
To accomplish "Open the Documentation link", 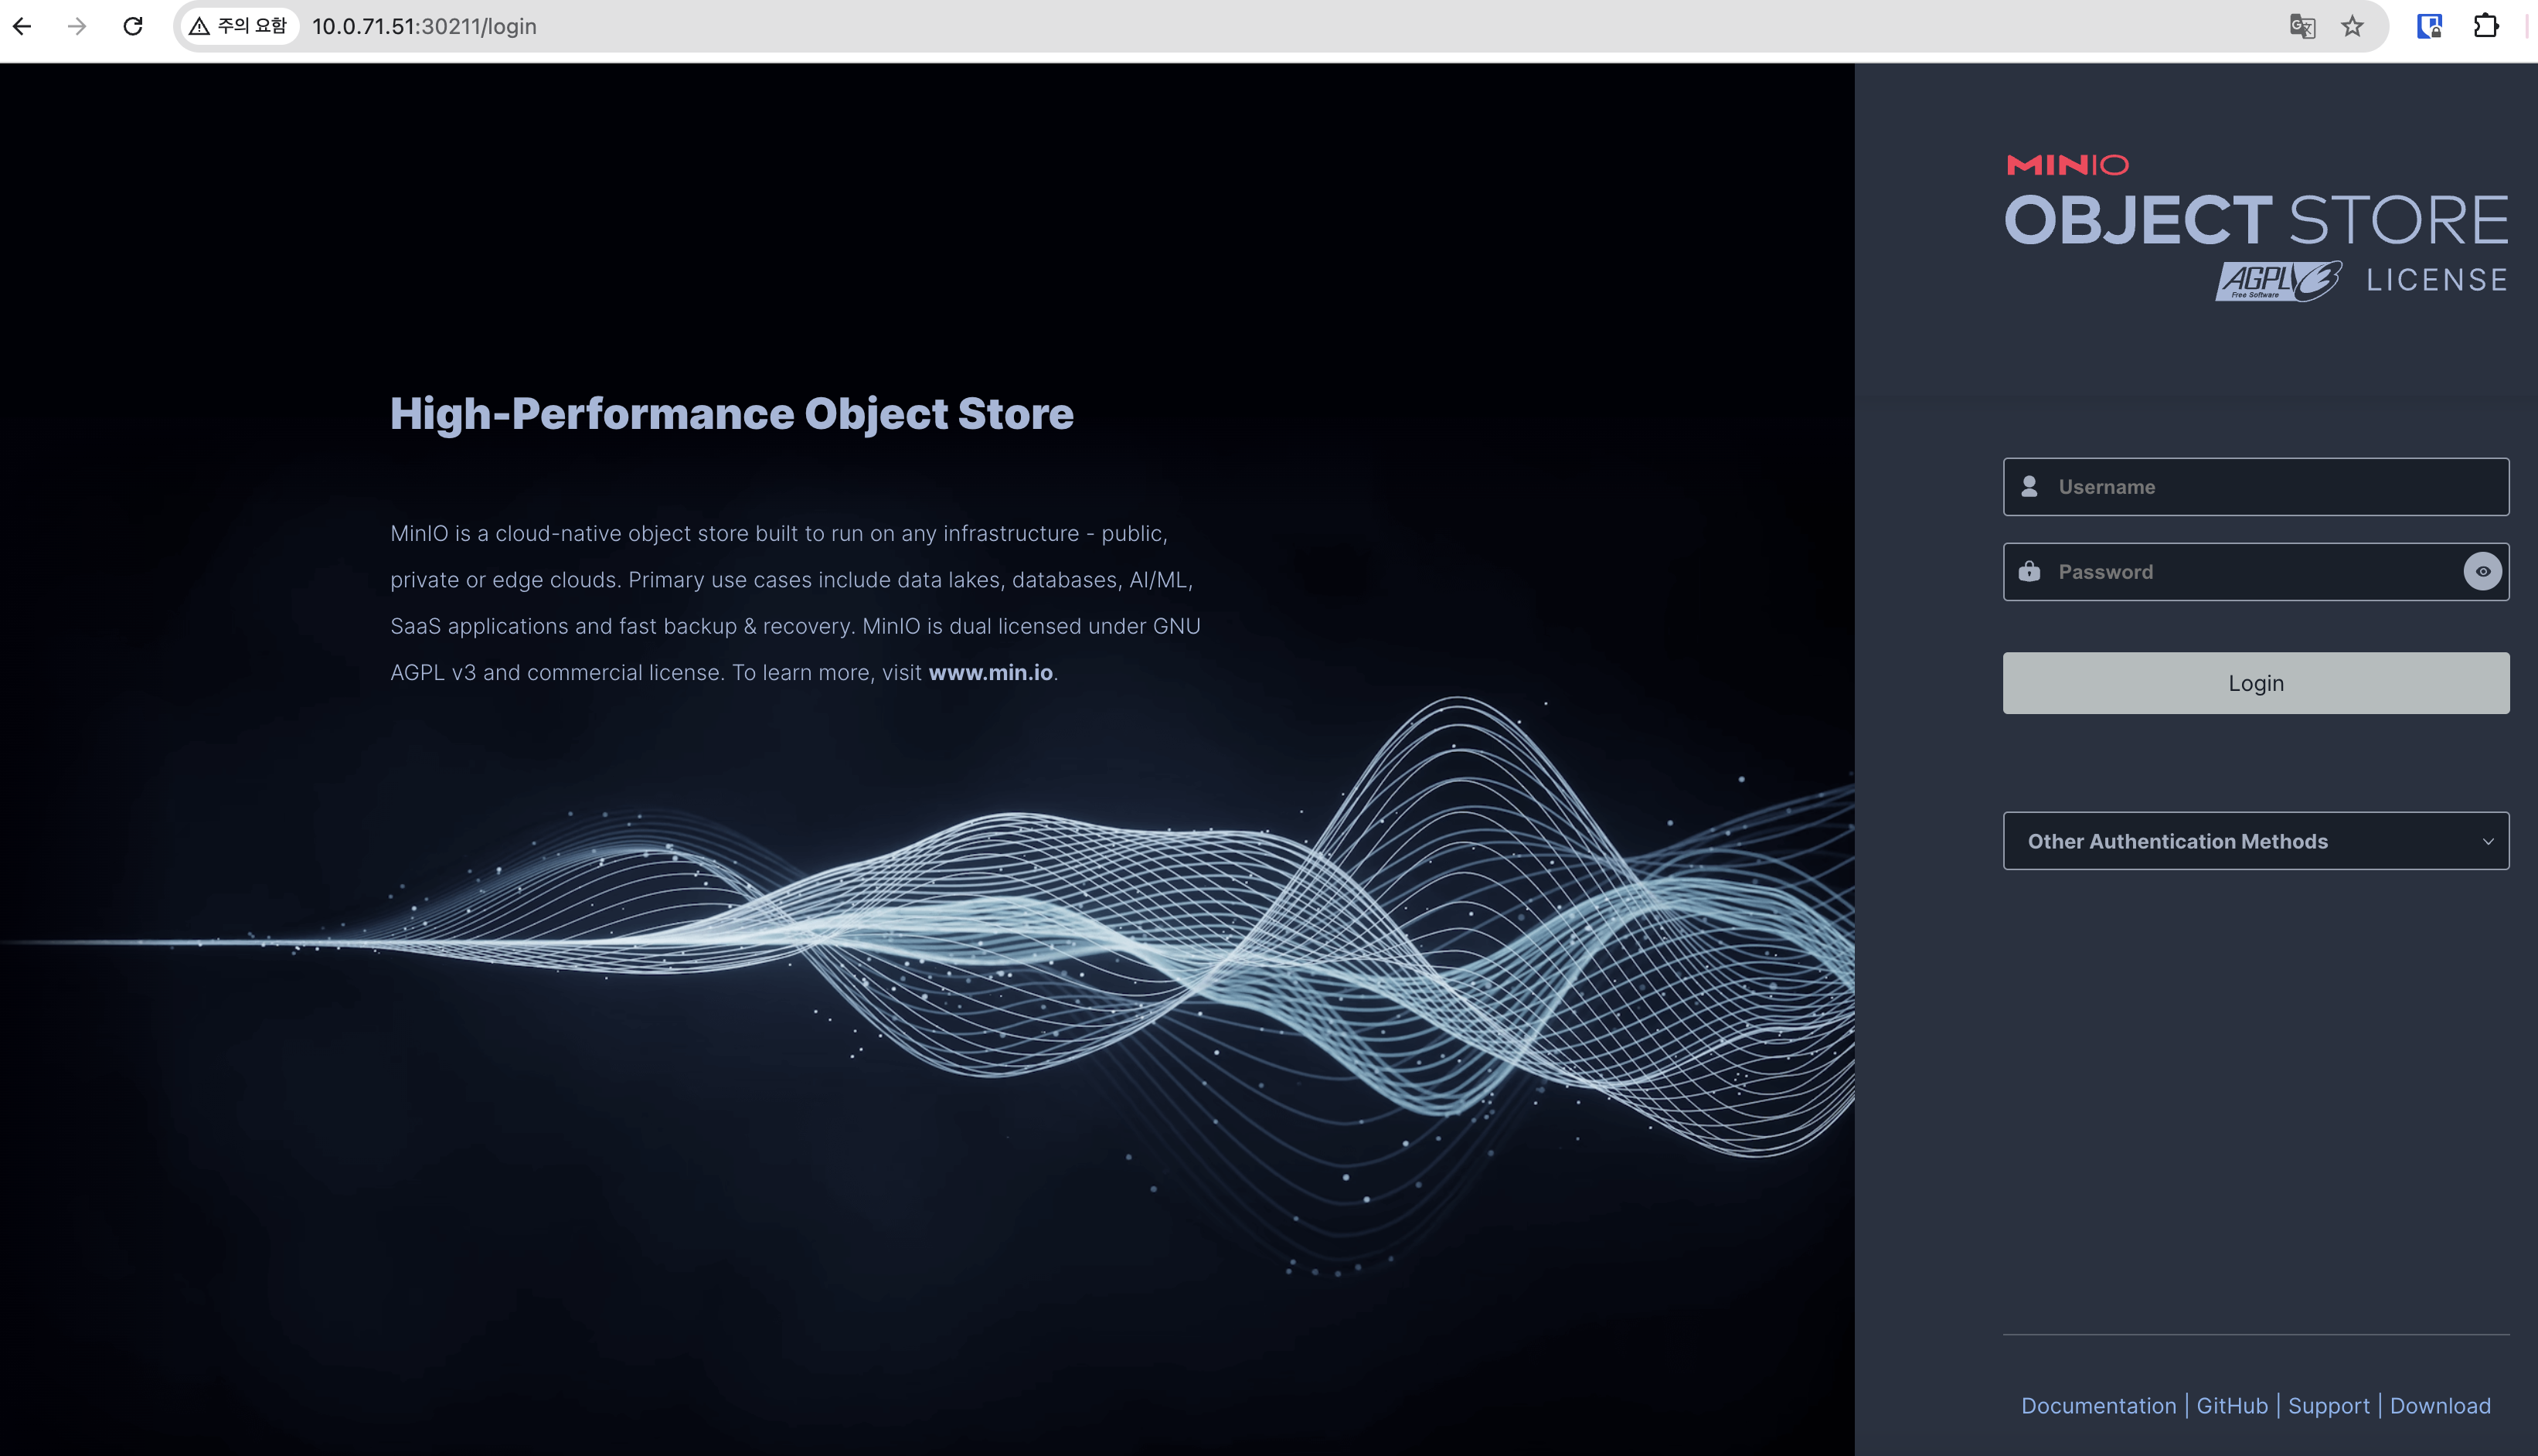I will pos(2098,1405).
